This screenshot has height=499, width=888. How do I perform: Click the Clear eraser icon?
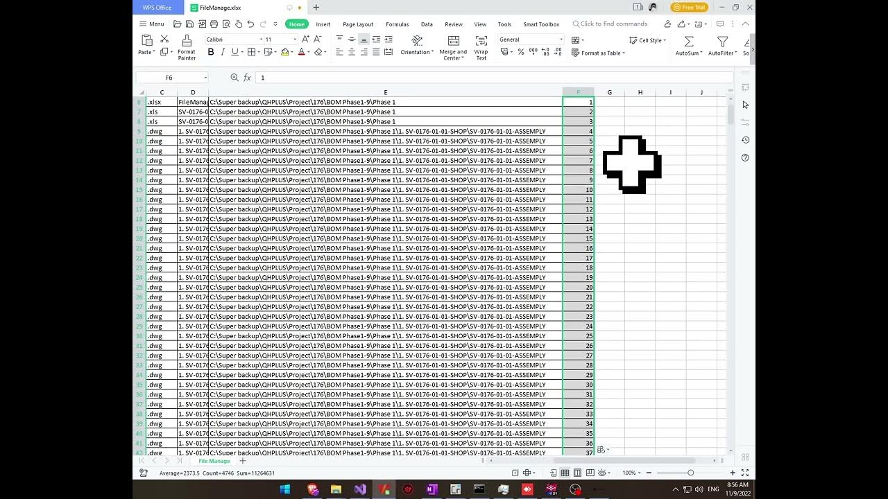pos(318,52)
